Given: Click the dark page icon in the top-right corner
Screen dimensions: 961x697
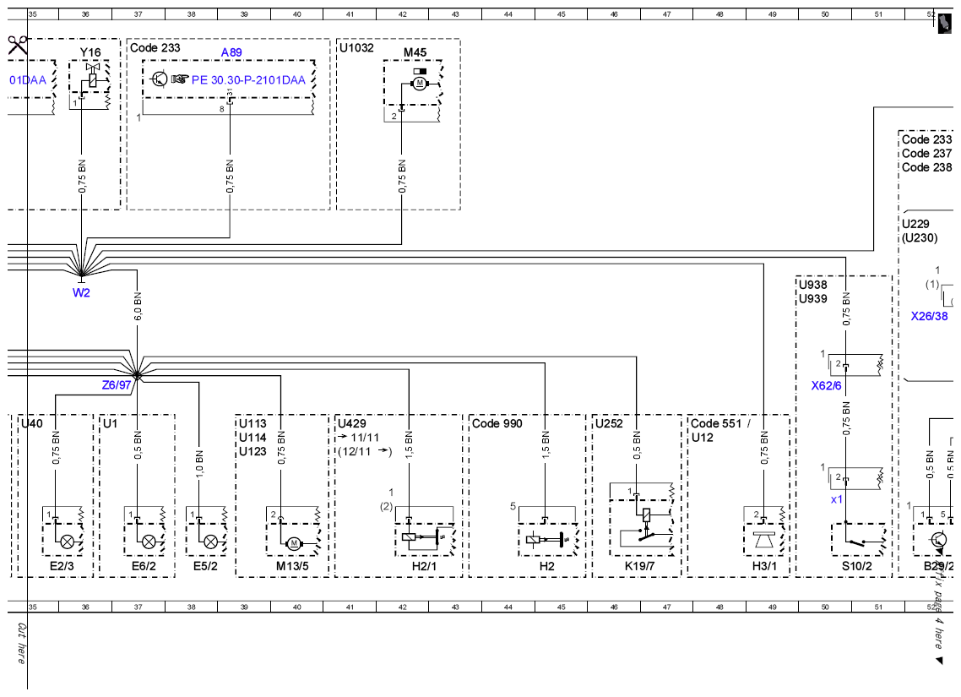Looking at the screenshot, I should 945,25.
